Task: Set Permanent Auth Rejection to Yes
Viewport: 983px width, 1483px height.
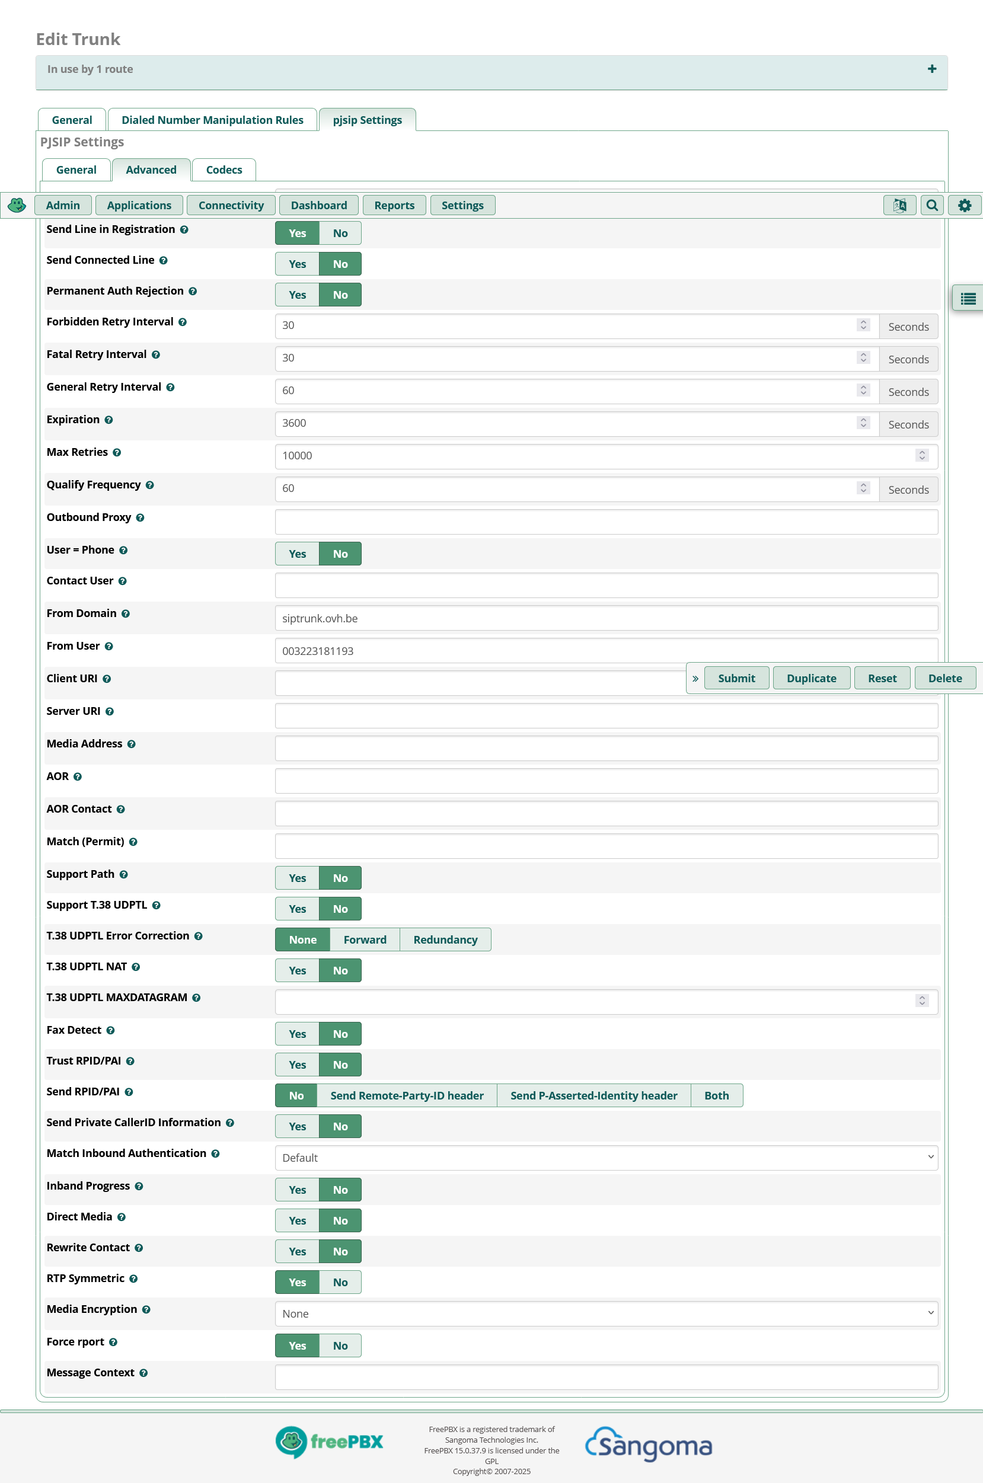Action: pos(297,295)
